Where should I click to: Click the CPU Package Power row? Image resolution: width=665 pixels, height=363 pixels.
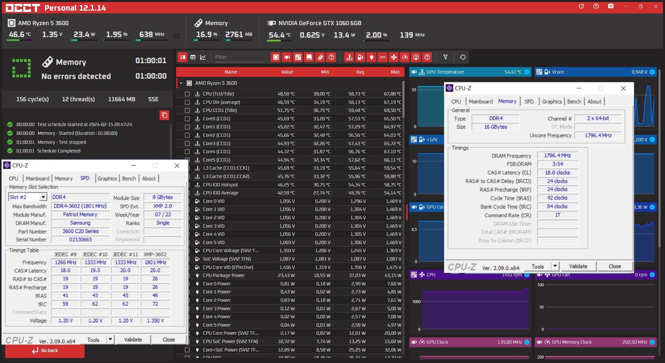click(x=290, y=275)
